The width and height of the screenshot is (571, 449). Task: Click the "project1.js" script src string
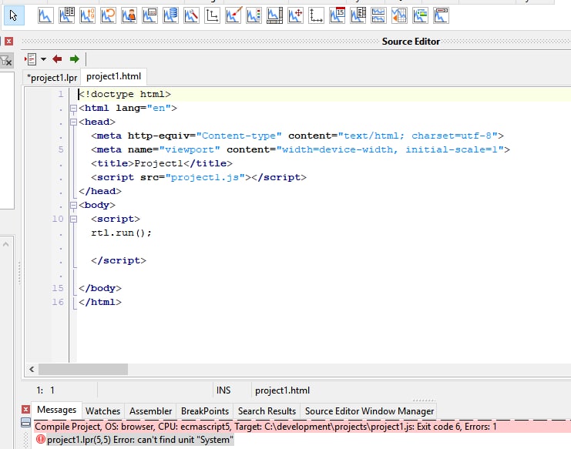click(x=205, y=177)
